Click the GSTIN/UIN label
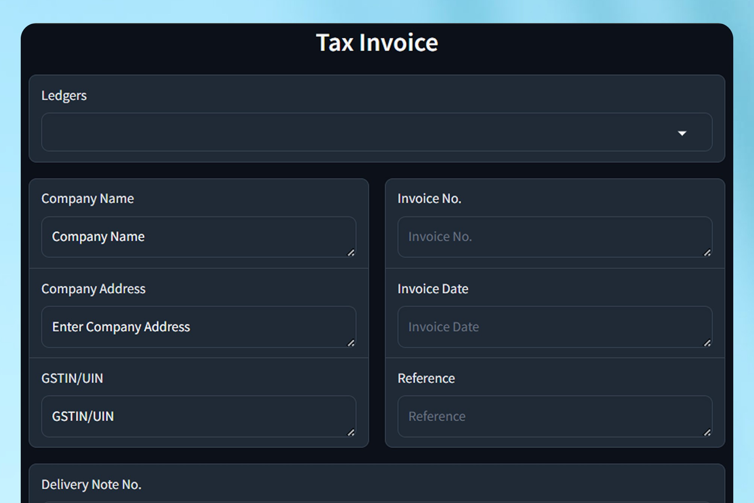The height and width of the screenshot is (503, 754). (x=72, y=379)
